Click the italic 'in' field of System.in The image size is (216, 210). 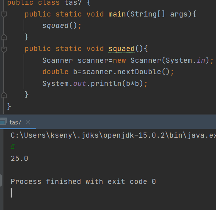[201, 60]
